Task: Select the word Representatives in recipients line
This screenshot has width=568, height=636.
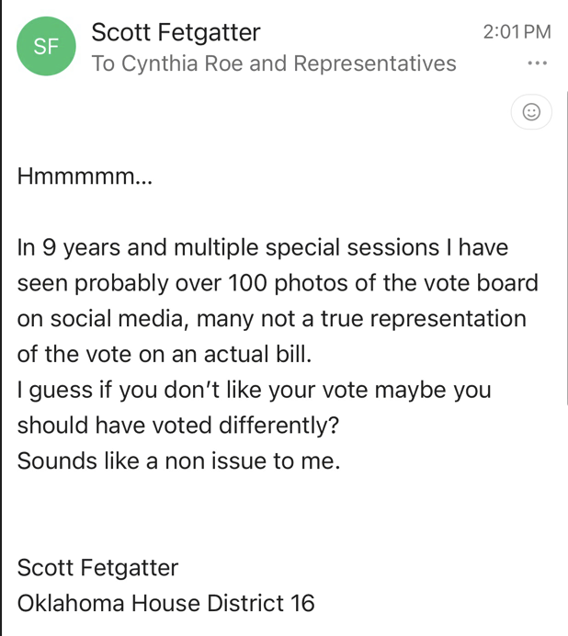Action: point(375,63)
